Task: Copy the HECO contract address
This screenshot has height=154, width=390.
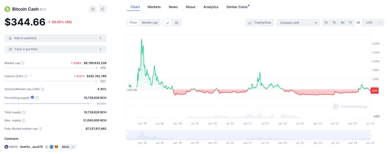Action: pos(46,147)
